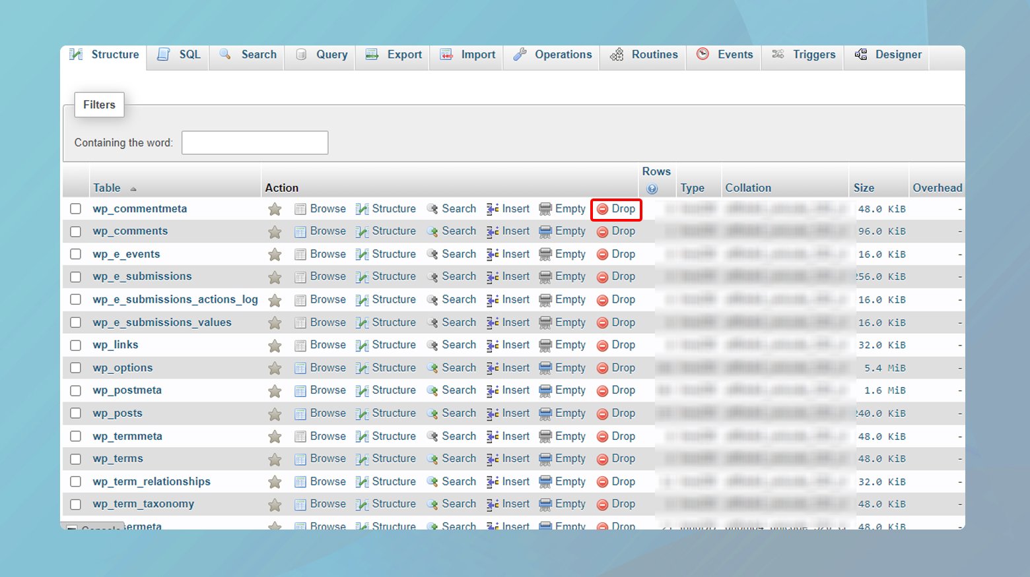
Task: Click the Browse icon for wp_options
Action: point(300,368)
